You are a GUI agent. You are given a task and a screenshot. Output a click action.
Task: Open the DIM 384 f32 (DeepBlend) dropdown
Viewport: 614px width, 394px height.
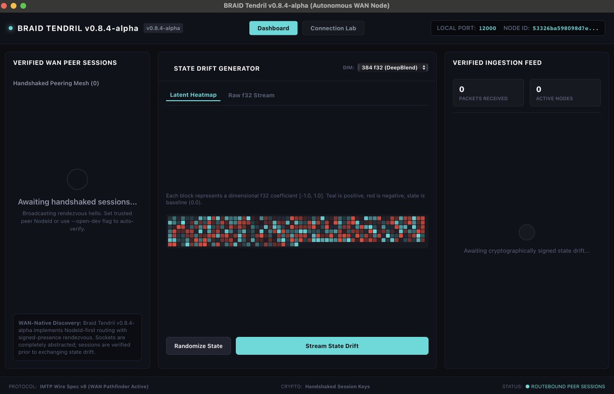(x=393, y=68)
